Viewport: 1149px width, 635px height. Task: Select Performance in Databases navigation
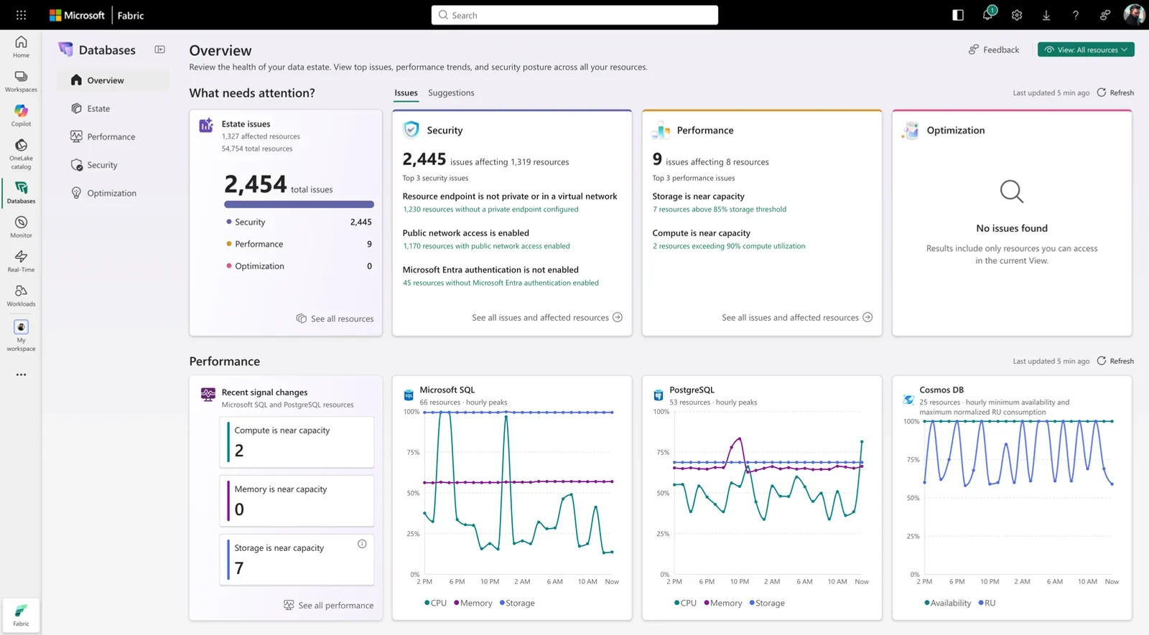pos(113,136)
